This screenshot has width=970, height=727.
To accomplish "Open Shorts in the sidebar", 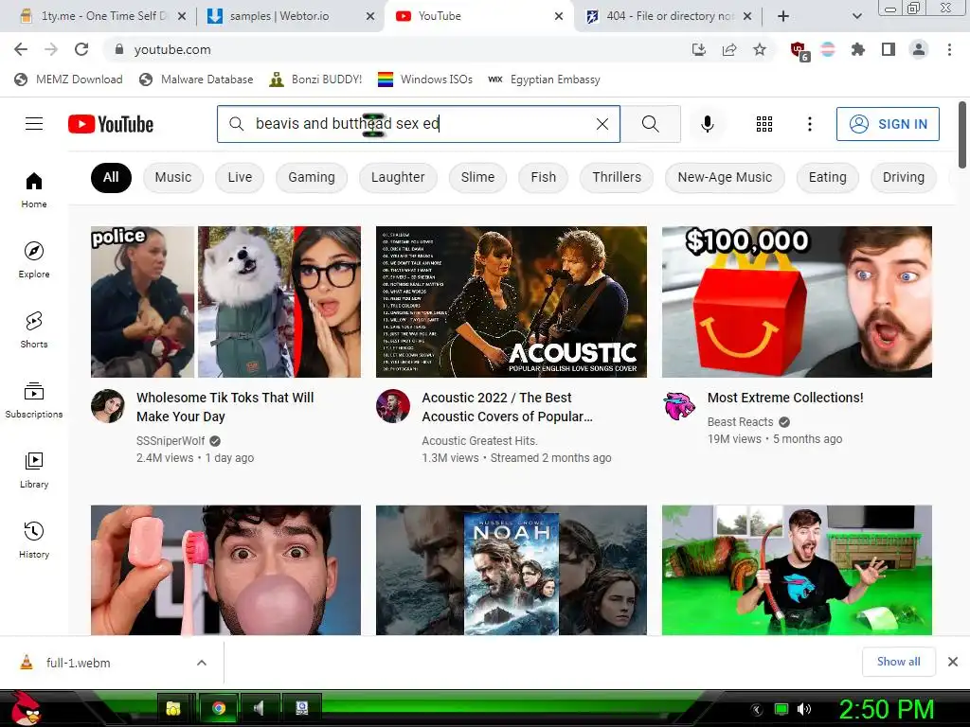I will click(34, 330).
